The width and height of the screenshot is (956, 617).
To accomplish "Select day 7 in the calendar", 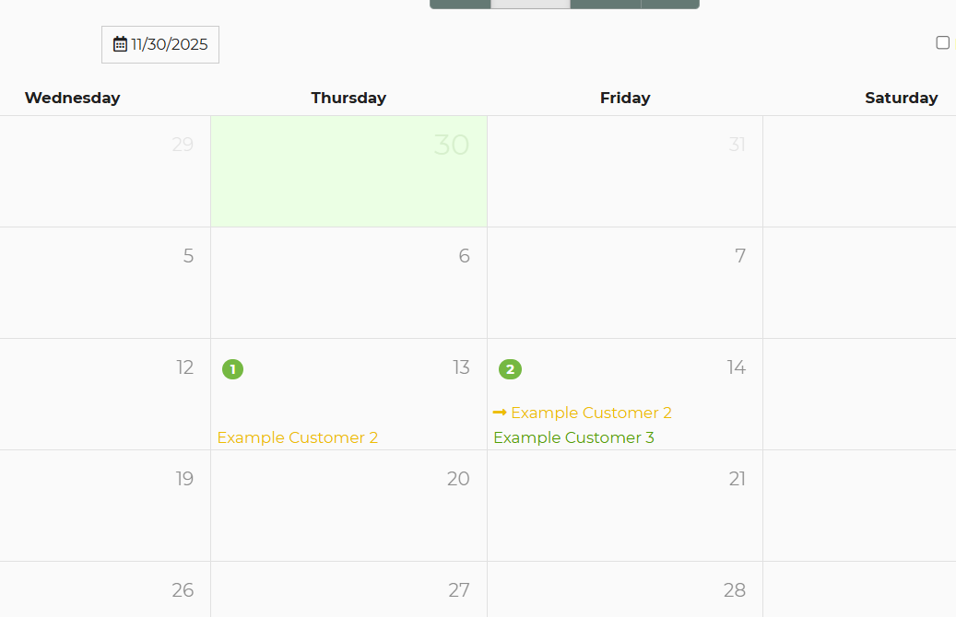I will tap(625, 283).
